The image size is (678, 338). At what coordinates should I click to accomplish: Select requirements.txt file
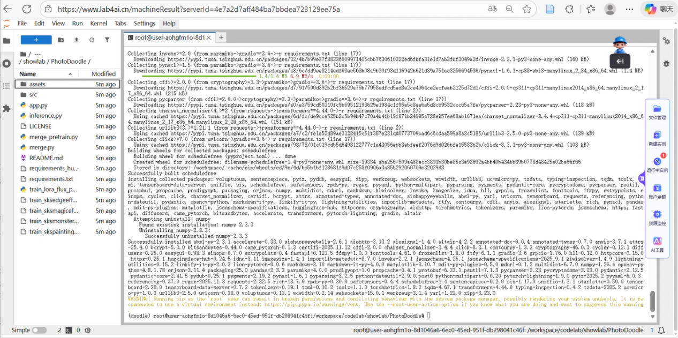67,179
